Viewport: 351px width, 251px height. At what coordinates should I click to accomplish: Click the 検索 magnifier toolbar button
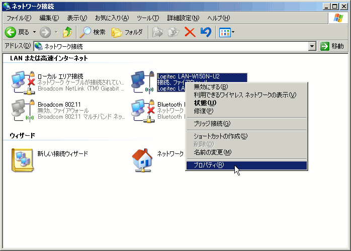coord(93,32)
